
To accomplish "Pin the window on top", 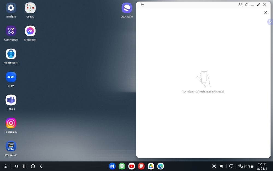I will [x=246, y=5].
